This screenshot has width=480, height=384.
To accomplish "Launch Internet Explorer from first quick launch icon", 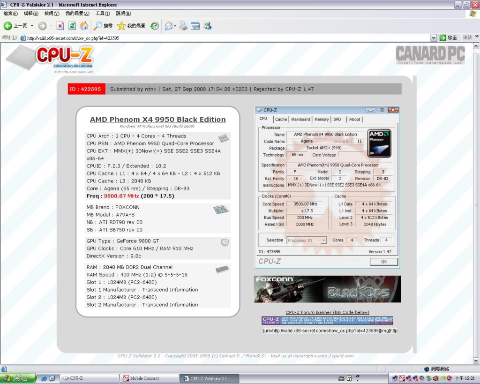I will (44, 378).
